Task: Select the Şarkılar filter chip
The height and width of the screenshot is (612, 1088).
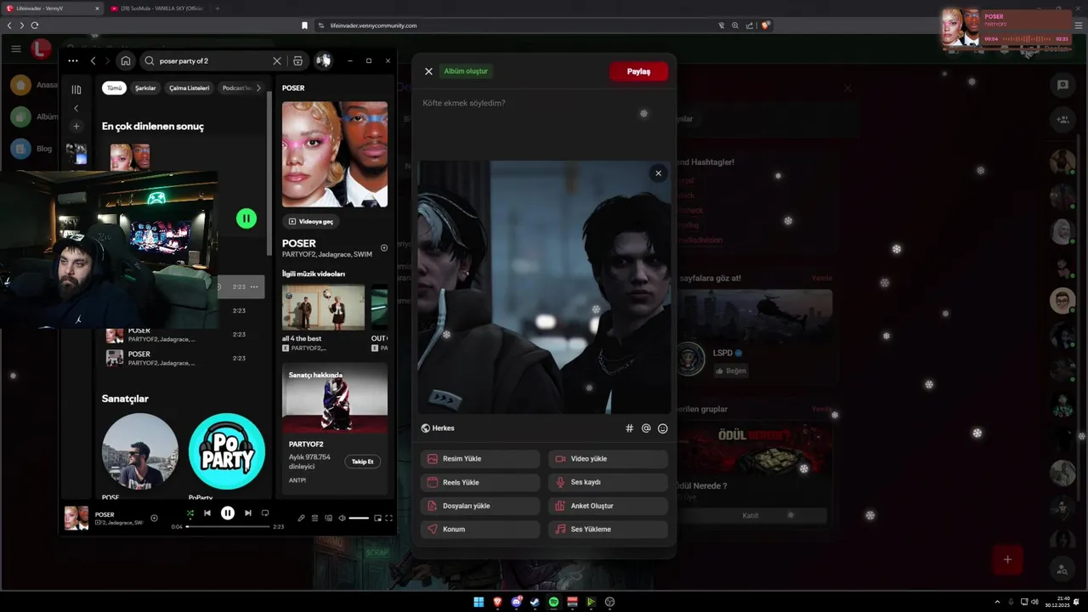Action: pyautogui.click(x=145, y=88)
